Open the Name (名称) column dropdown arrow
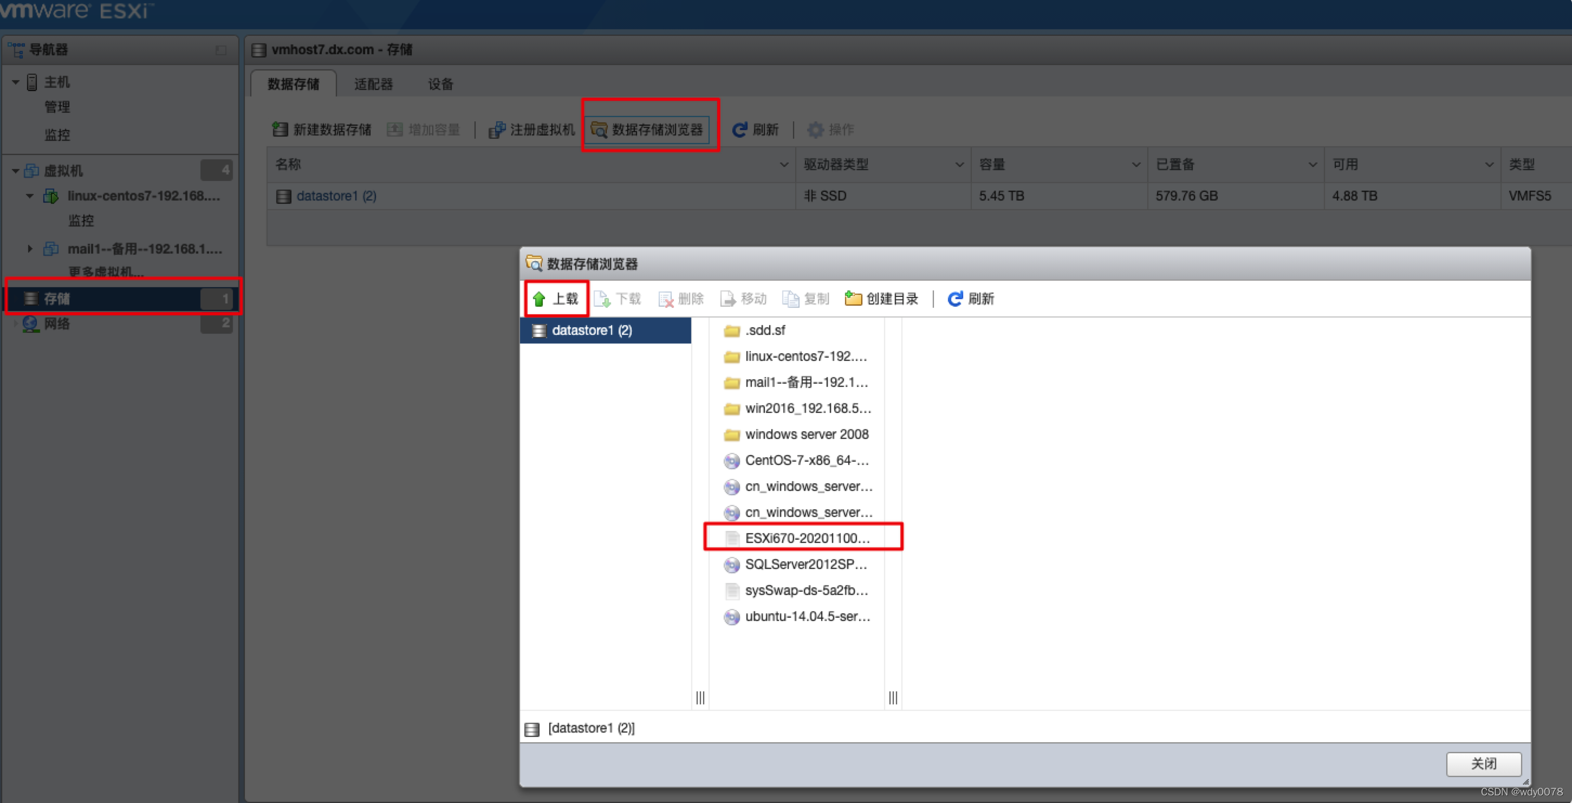Image resolution: width=1572 pixels, height=803 pixels. click(783, 165)
